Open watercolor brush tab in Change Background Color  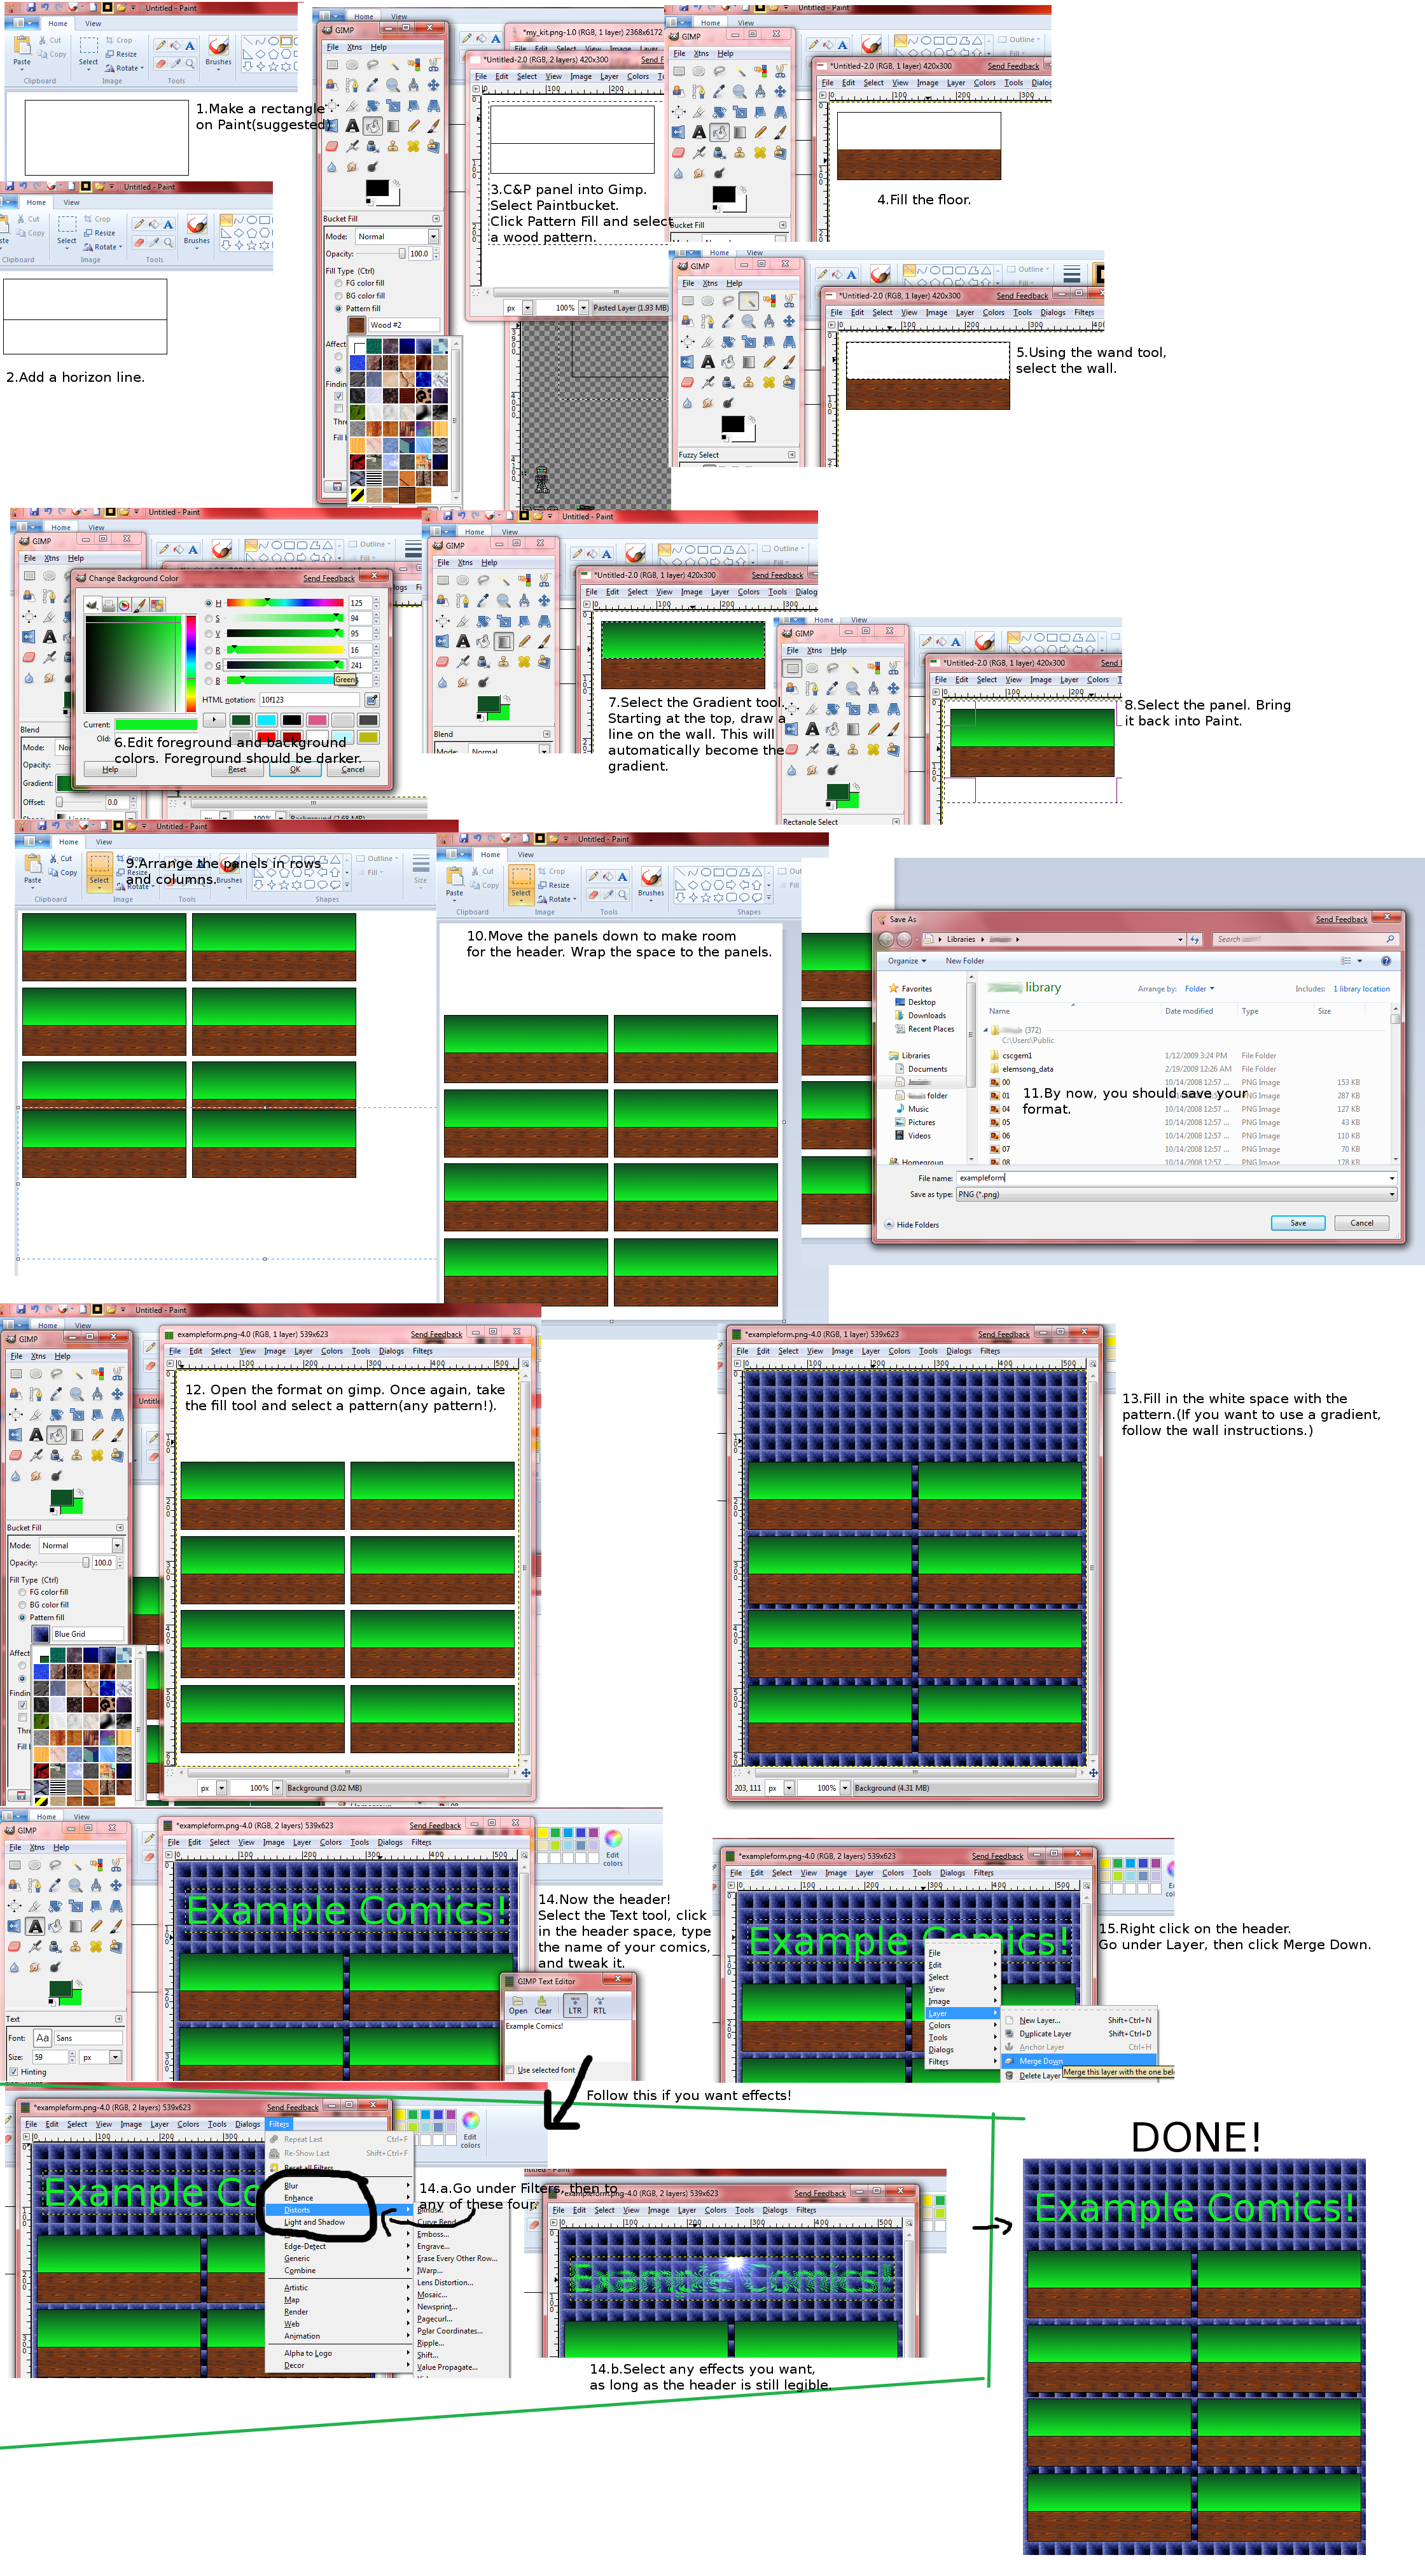coord(141,605)
